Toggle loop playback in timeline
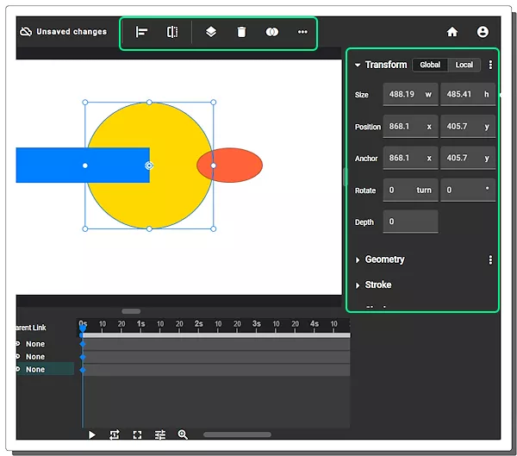 tap(115, 435)
